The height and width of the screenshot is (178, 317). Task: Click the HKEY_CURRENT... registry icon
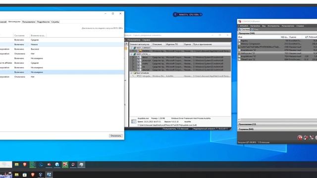(135, 48)
